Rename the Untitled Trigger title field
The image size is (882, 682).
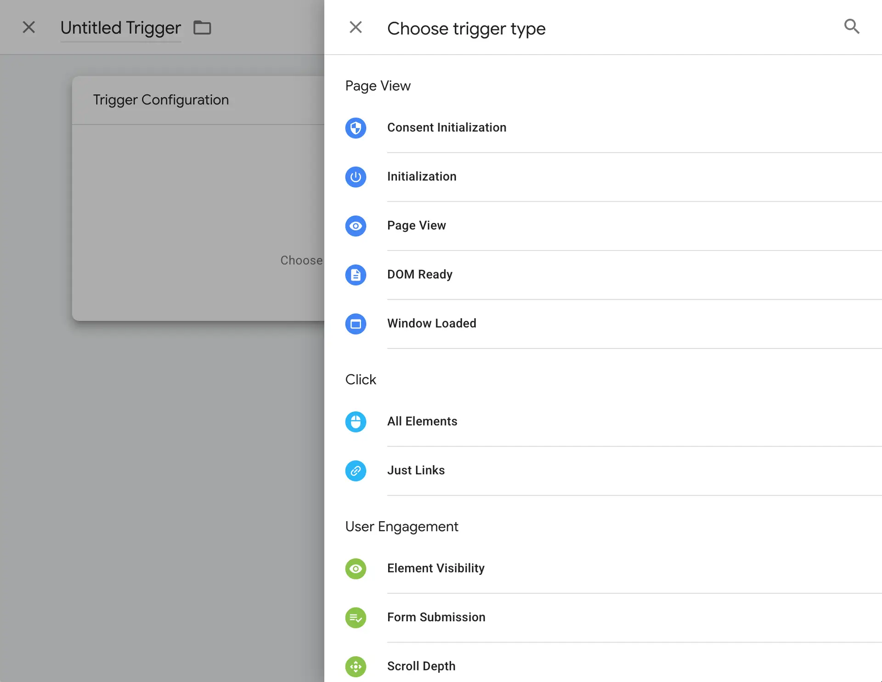pyautogui.click(x=120, y=28)
